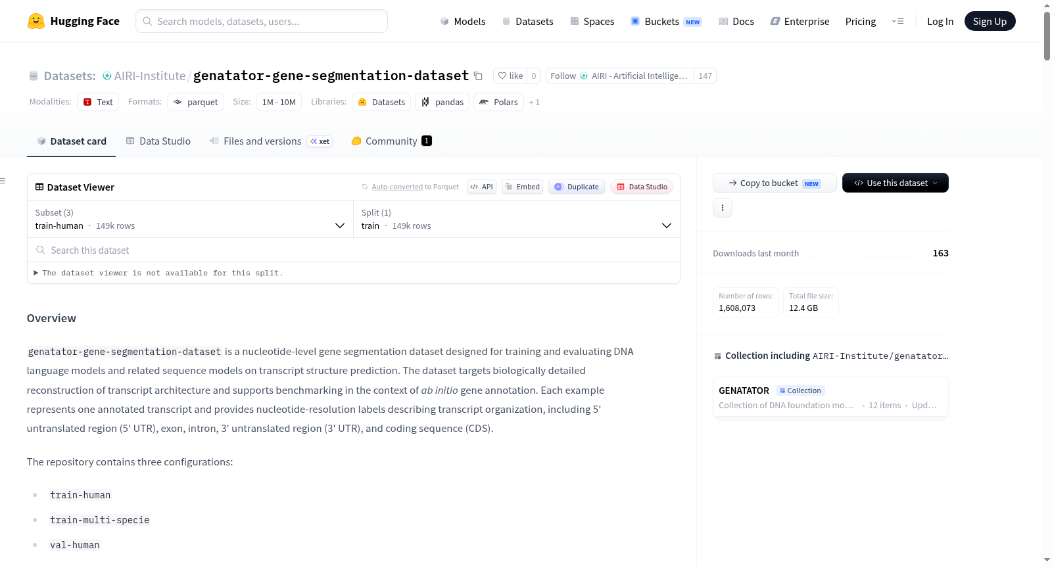Screen dimensions: 1052x566
Task: Open Docs in the top navigation
Action: tap(736, 21)
